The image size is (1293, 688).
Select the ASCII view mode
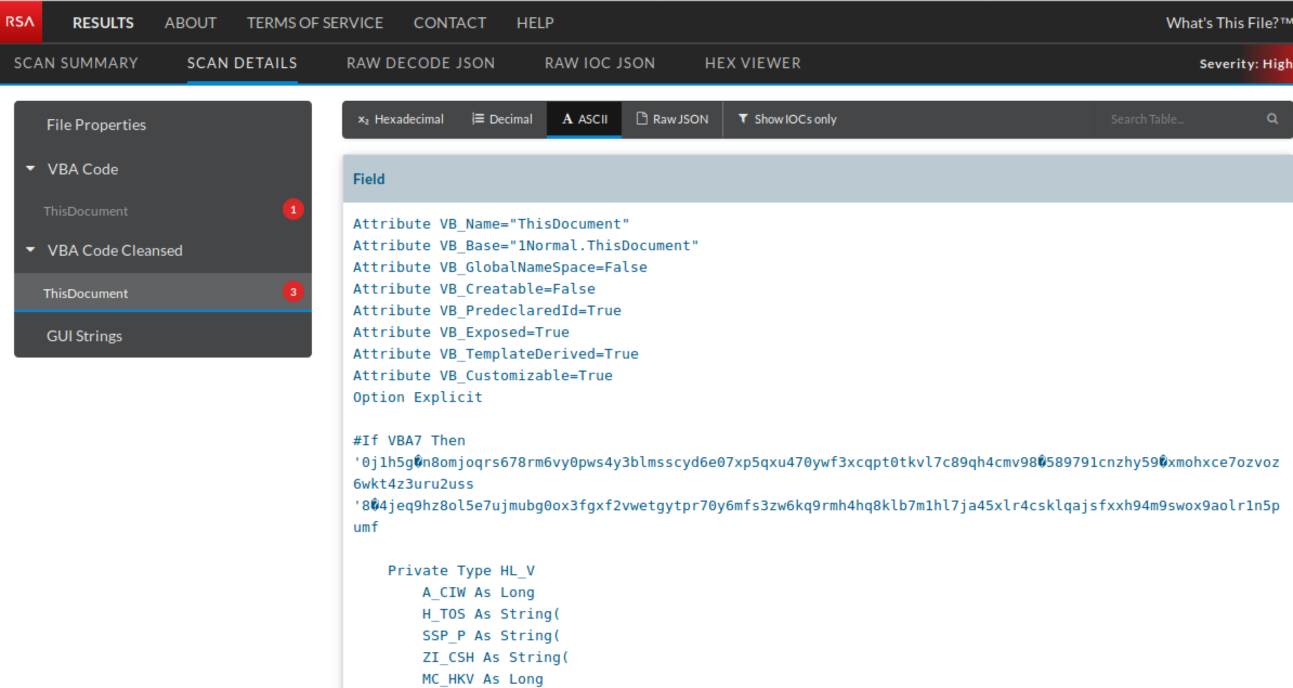585,119
